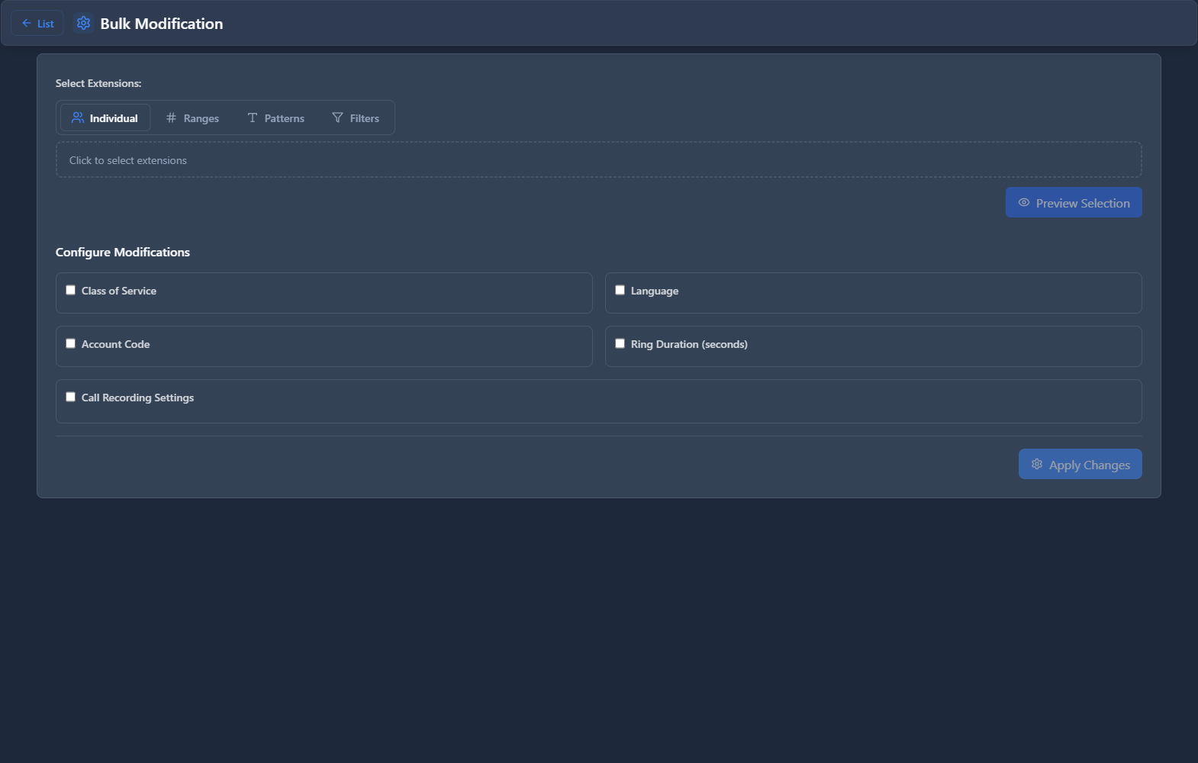
Task: Click the eye icon in Preview Selection
Action: click(1024, 203)
